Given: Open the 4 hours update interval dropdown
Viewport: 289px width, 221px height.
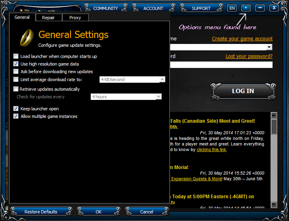Looking at the screenshot, I should pos(126,97).
